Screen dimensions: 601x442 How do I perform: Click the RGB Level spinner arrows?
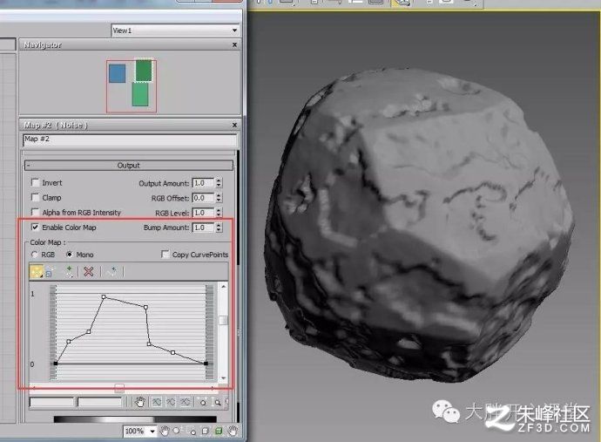click(x=219, y=213)
